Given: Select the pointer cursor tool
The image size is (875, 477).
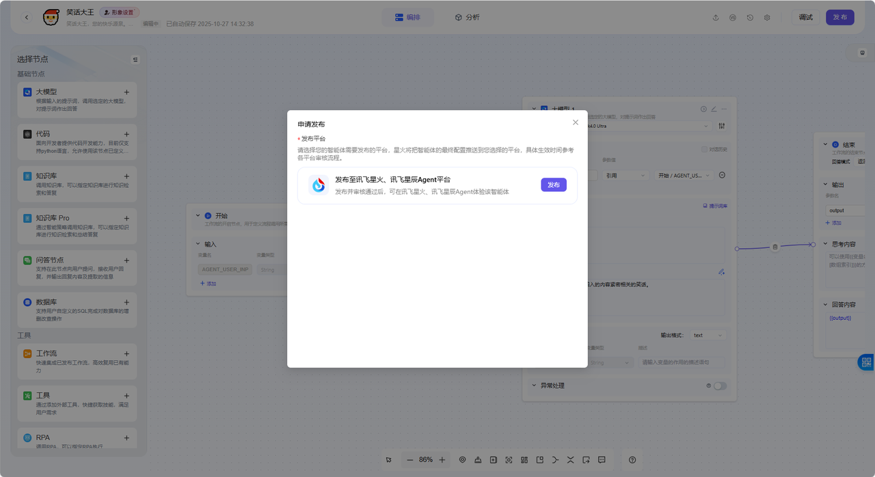Looking at the screenshot, I should (x=388, y=460).
